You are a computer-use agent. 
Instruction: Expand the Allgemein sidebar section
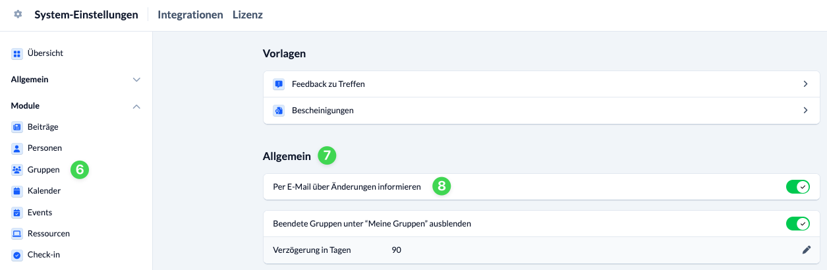pyautogui.click(x=136, y=80)
